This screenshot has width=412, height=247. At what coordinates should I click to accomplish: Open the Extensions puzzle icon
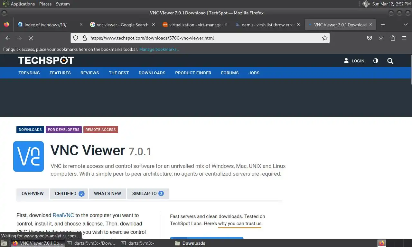tap(393, 38)
